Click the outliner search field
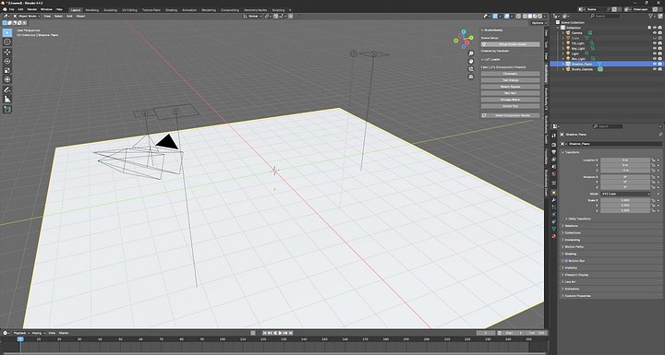 click(x=605, y=16)
